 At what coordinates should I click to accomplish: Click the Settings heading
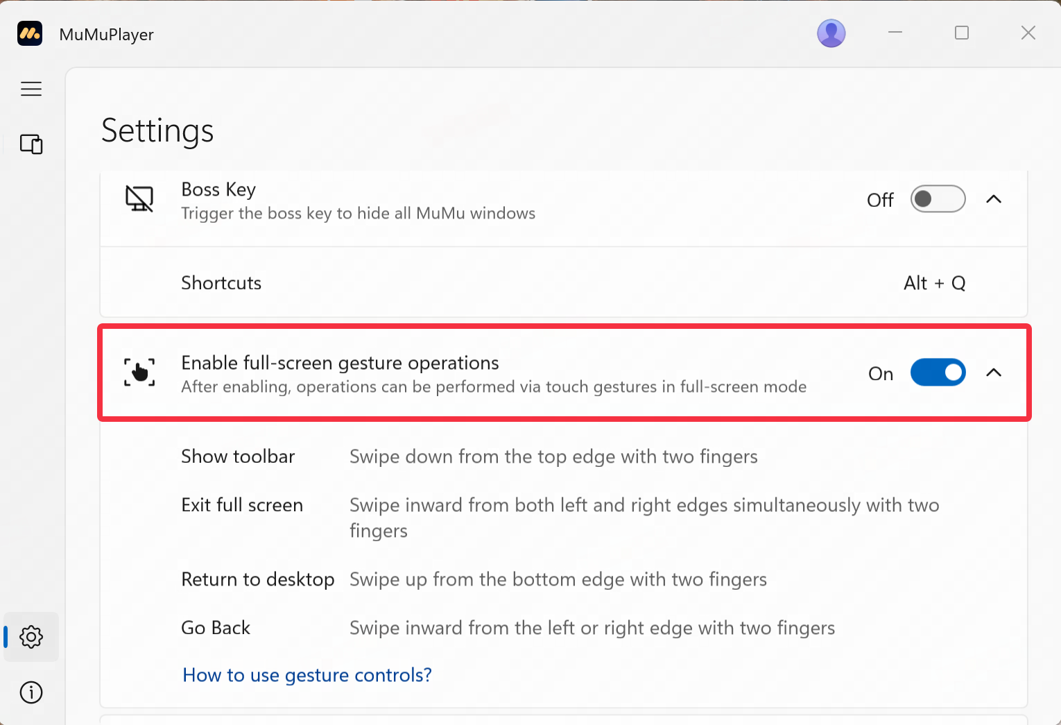pos(157,130)
